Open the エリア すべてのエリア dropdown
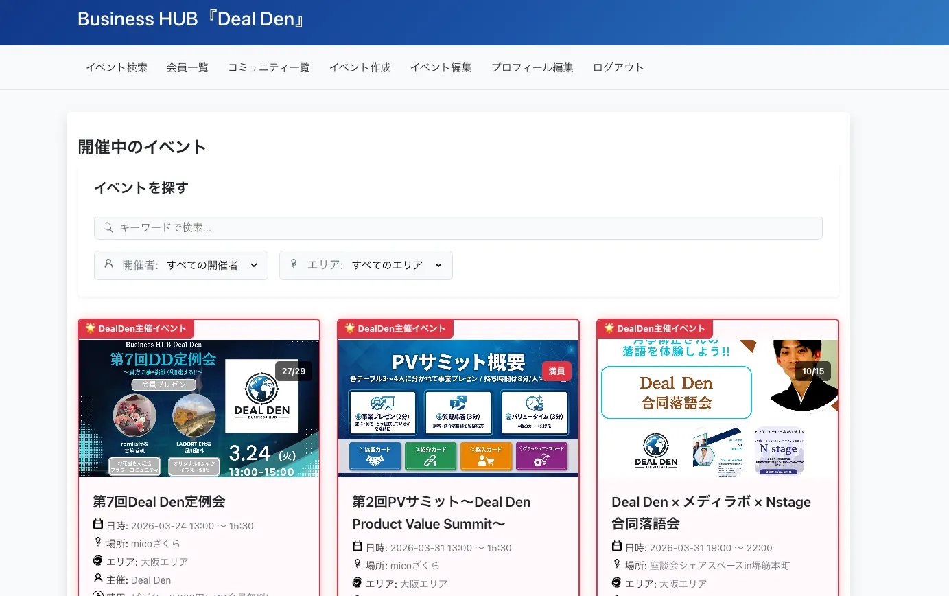The width and height of the screenshot is (949, 596). point(366,265)
